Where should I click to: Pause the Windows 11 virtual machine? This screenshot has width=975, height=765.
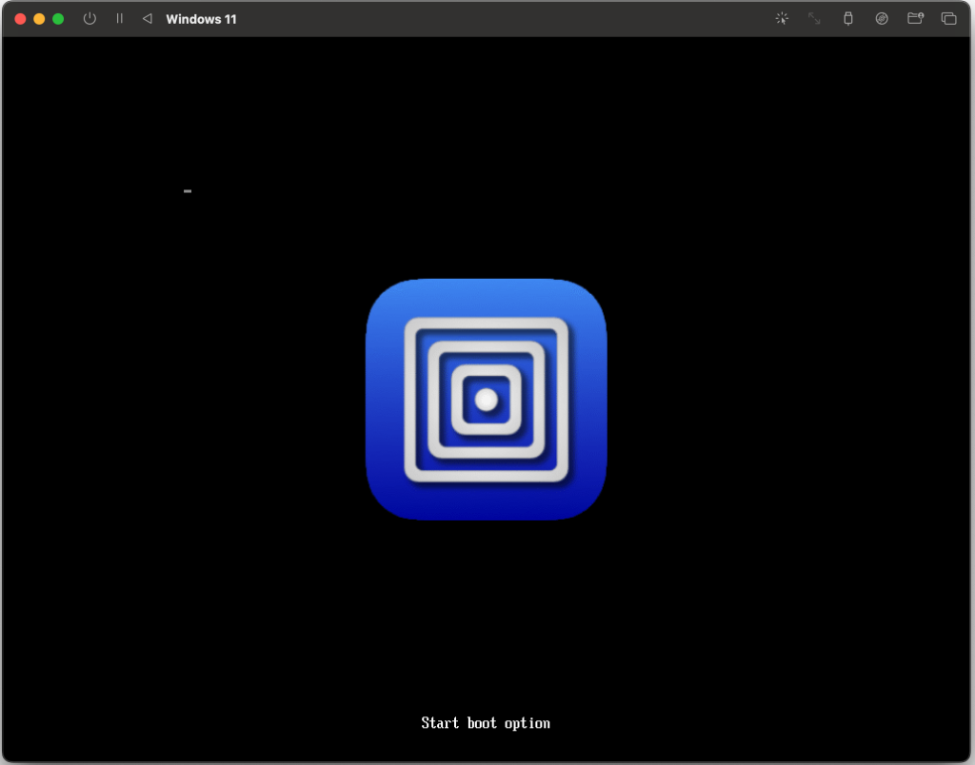pos(119,19)
